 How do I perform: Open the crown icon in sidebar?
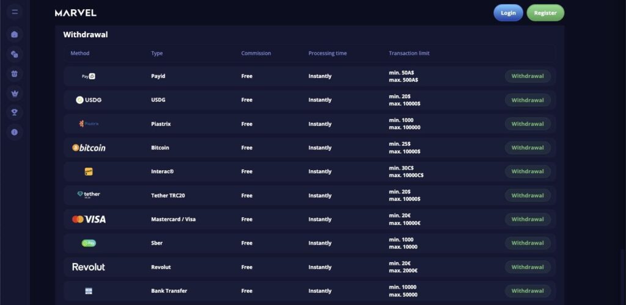tap(15, 93)
